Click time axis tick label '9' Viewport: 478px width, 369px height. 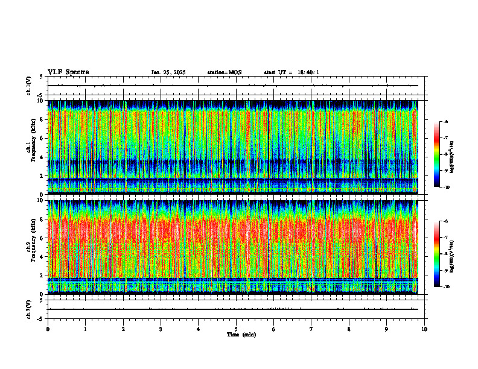386,329
